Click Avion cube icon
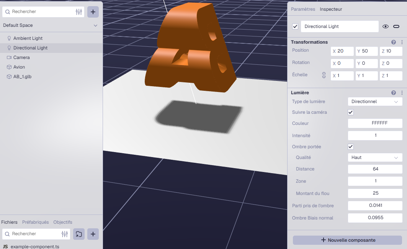This screenshot has width=407, height=249. pyautogui.click(x=9, y=67)
